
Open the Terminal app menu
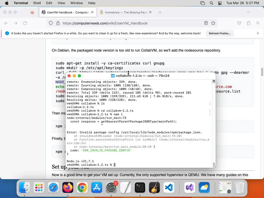click(21, 3)
